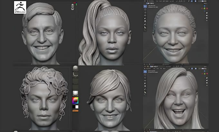Open the View menu in top Blender header
The image size is (219, 132).
(x=157, y=1)
